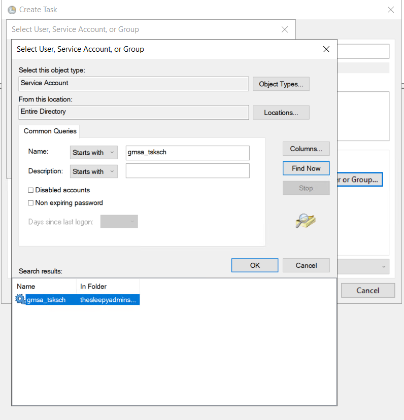Image resolution: width=404 pixels, height=420 pixels.
Task: Click the X clearing the search field
Action: coord(284,29)
